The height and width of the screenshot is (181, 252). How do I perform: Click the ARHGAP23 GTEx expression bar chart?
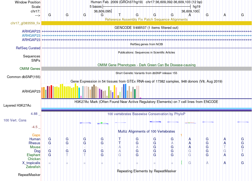pyautogui.click(x=91, y=91)
